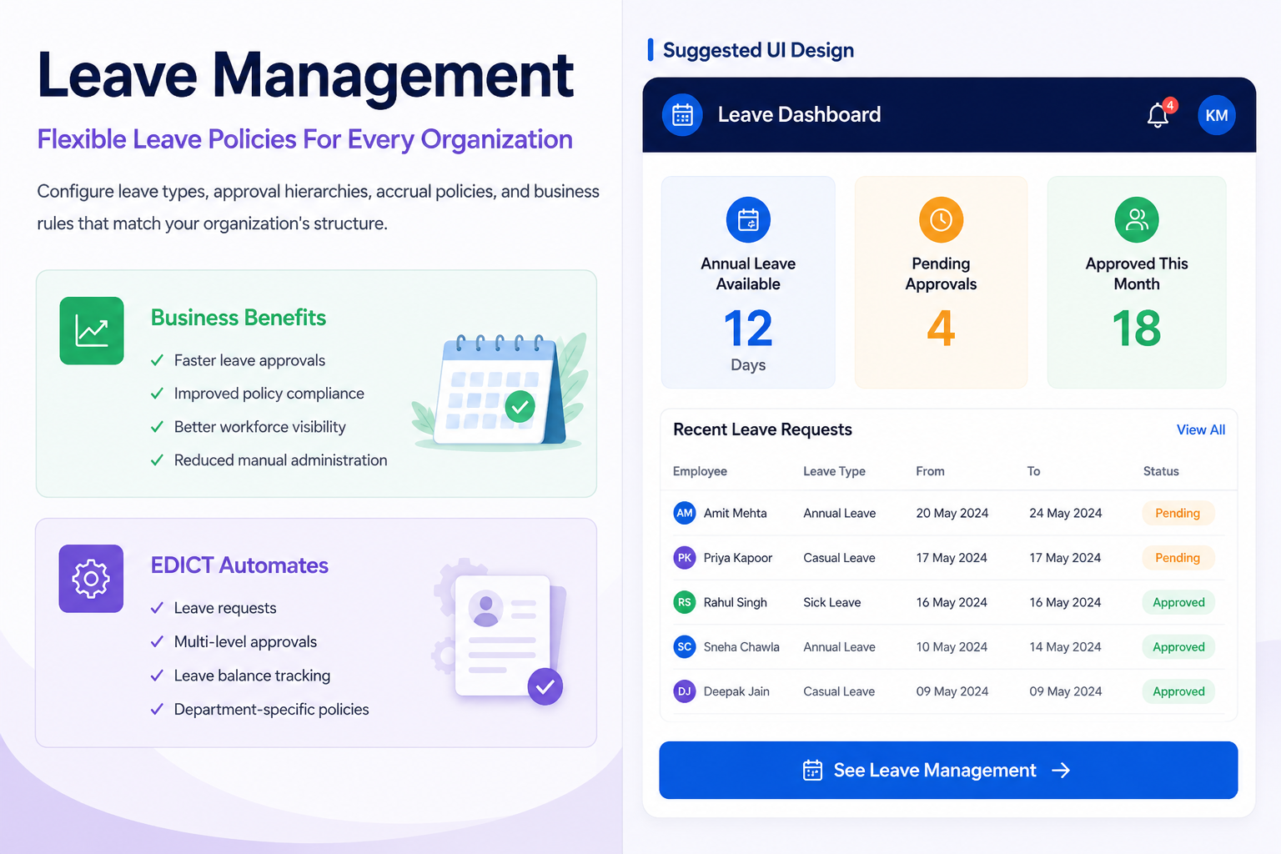Click the From column header

[x=930, y=471]
